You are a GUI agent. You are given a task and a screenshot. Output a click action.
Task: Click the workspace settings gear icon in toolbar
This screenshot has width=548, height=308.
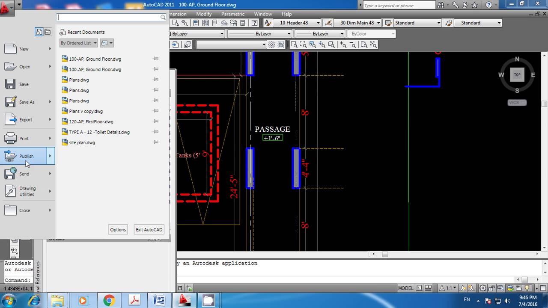coord(271,45)
